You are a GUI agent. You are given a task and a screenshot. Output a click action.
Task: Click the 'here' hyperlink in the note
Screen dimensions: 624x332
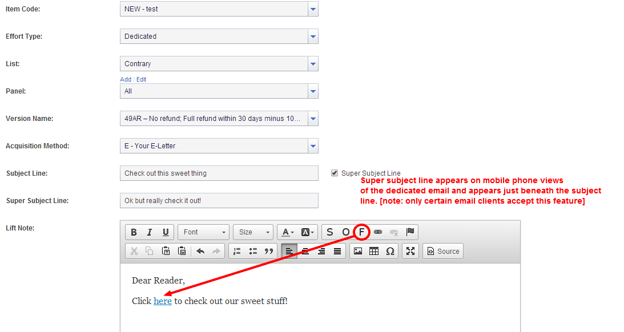[x=163, y=301]
